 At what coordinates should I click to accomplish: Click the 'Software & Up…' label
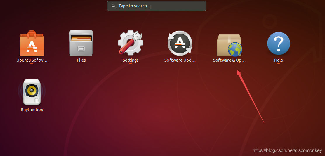pos(229,60)
